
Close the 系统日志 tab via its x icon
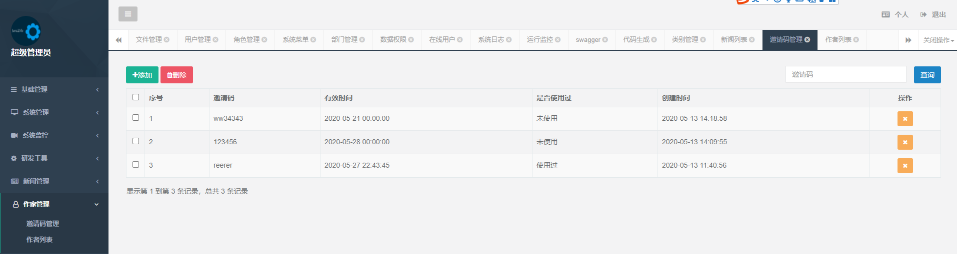pyautogui.click(x=509, y=40)
